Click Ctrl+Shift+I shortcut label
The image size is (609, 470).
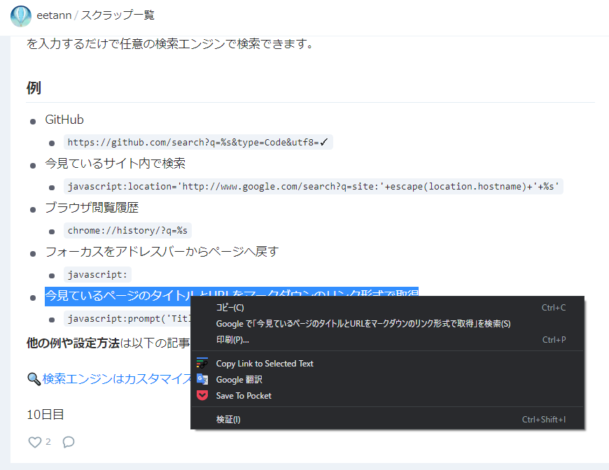(x=544, y=419)
